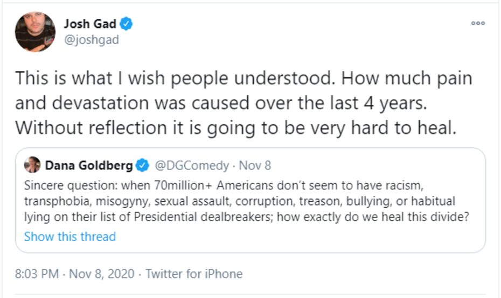Select the @DGComedy handle
501x298 pixels.
coord(192,165)
